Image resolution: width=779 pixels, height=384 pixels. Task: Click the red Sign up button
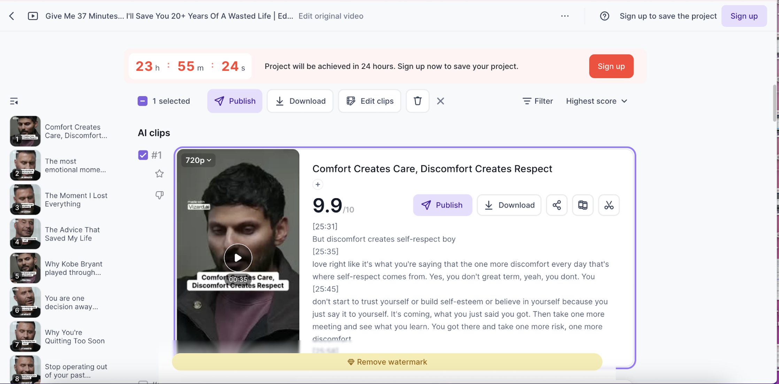[x=611, y=66]
